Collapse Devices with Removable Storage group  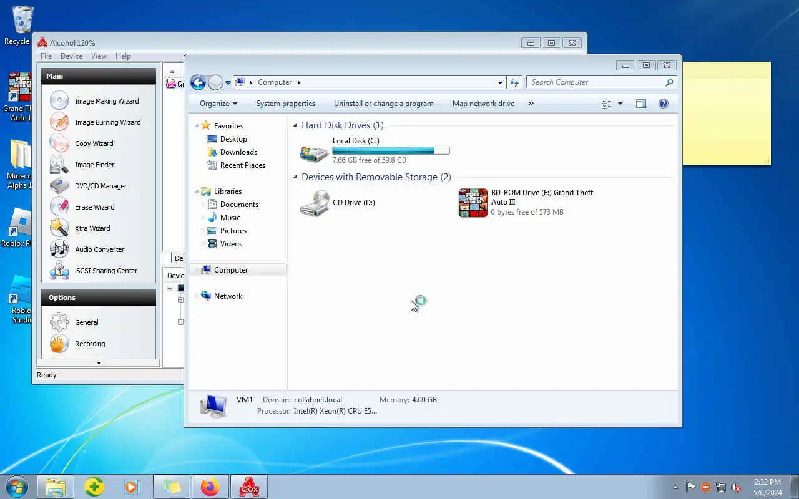pos(296,177)
